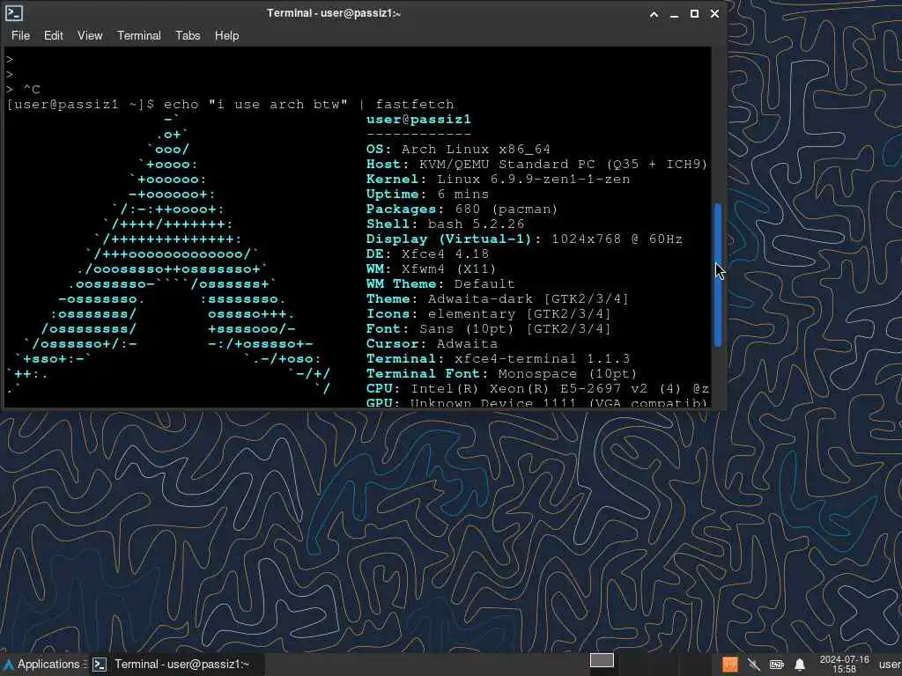902x676 pixels.
Task: Click the 'Display (Virtual-1): 1024x768' line
Action: (x=524, y=239)
